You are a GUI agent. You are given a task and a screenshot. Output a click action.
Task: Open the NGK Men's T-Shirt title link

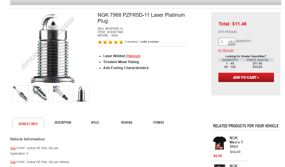pos(236,142)
